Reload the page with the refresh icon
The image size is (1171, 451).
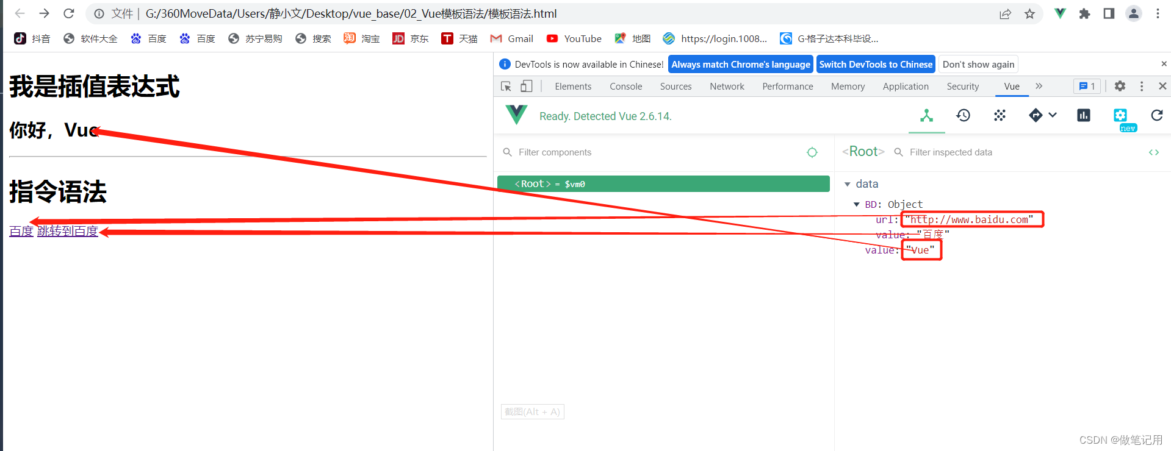[x=69, y=13]
